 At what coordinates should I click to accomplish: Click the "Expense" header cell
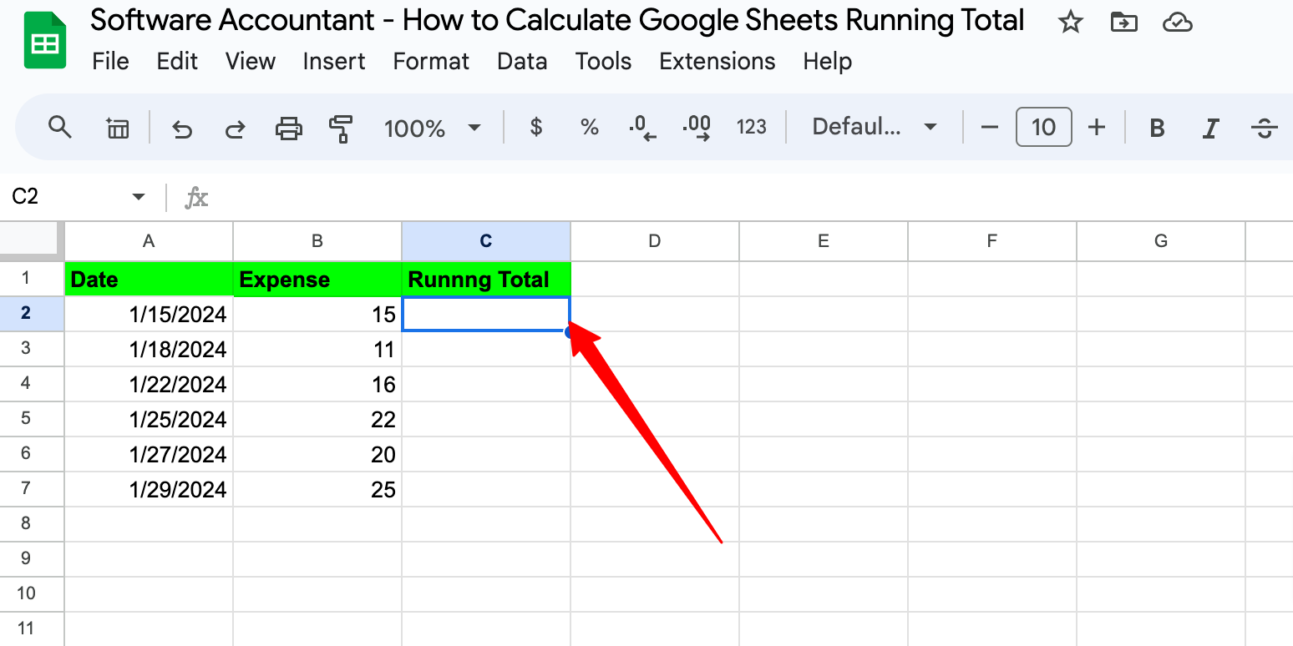(317, 279)
